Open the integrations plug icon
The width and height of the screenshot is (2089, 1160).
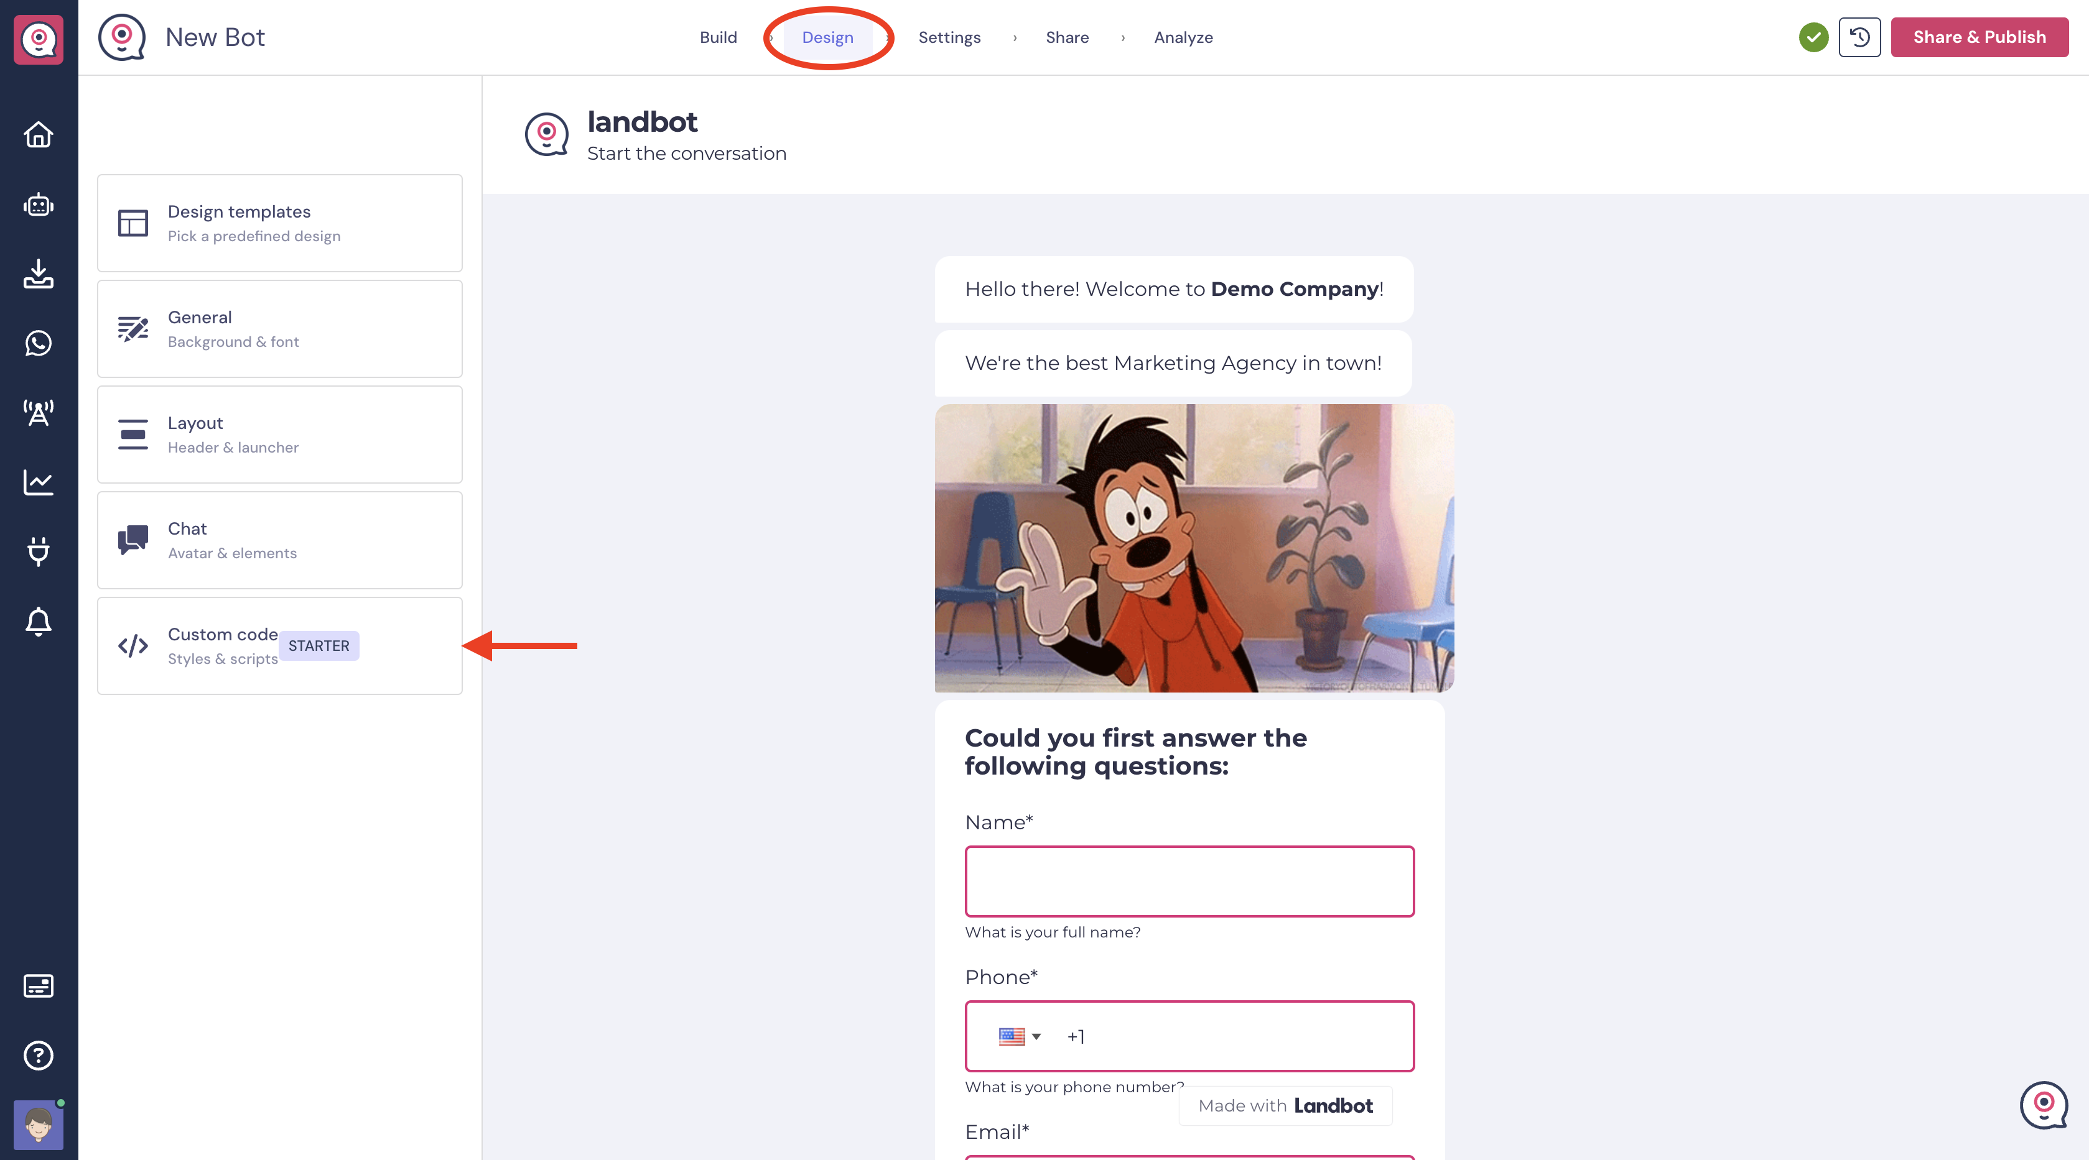coord(38,551)
